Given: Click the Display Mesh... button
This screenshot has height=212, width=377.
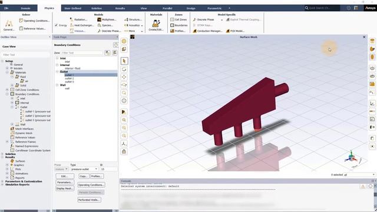Looking at the screenshot, I should 65,188.
